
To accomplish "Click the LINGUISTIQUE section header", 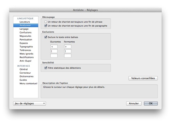I will coord(25,18).
